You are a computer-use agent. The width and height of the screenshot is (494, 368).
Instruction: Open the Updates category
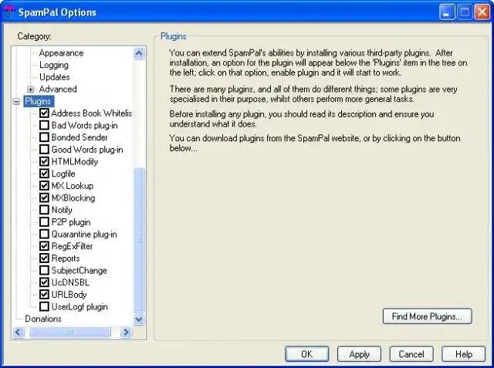(x=55, y=77)
